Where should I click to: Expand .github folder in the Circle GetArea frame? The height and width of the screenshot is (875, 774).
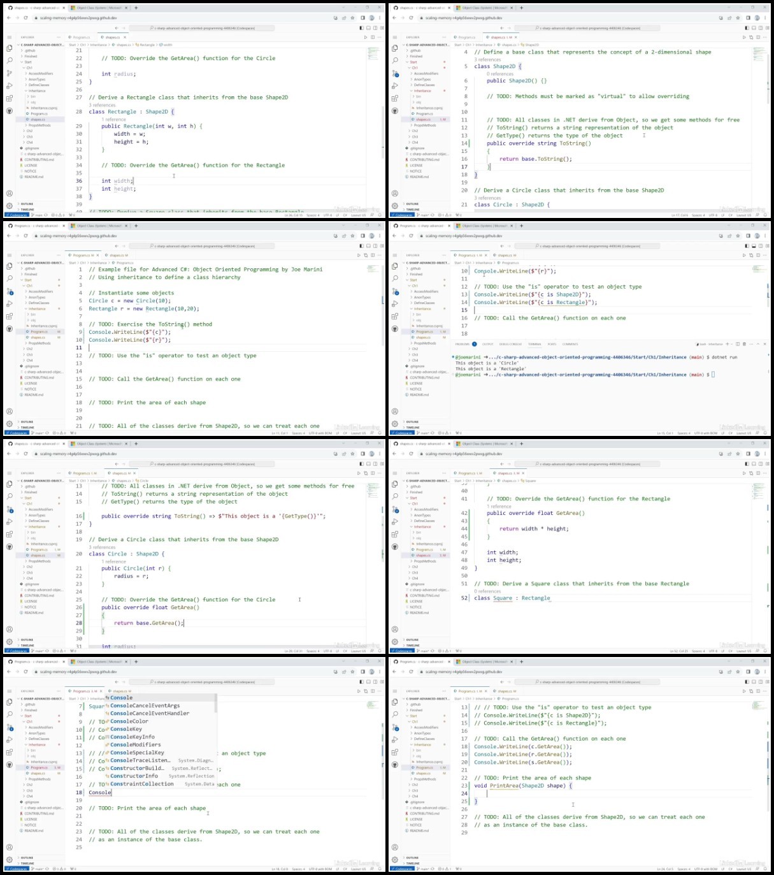29,486
